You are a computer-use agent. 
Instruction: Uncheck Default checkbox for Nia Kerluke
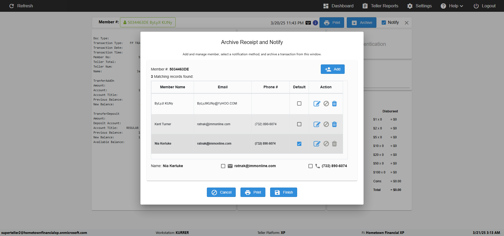[299, 144]
